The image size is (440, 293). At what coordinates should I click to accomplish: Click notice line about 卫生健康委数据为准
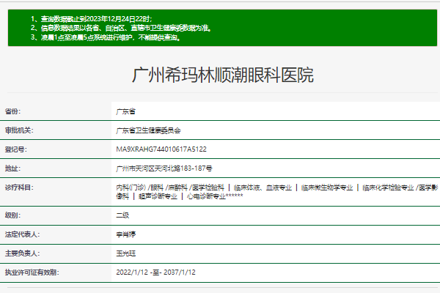(121, 28)
